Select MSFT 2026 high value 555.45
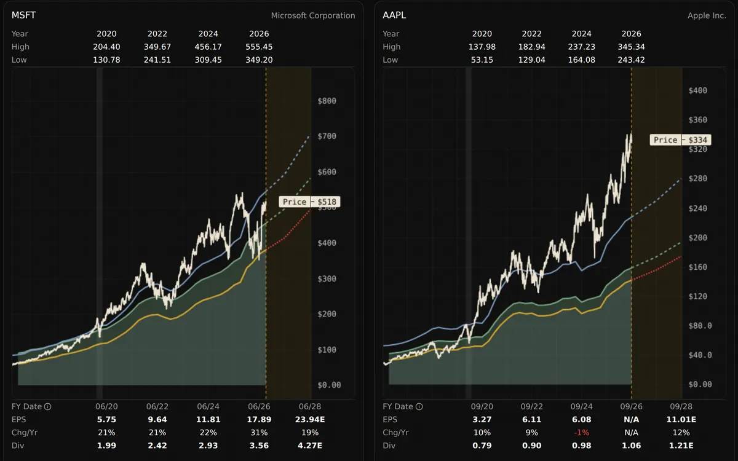The height and width of the screenshot is (461, 738). 259,47
